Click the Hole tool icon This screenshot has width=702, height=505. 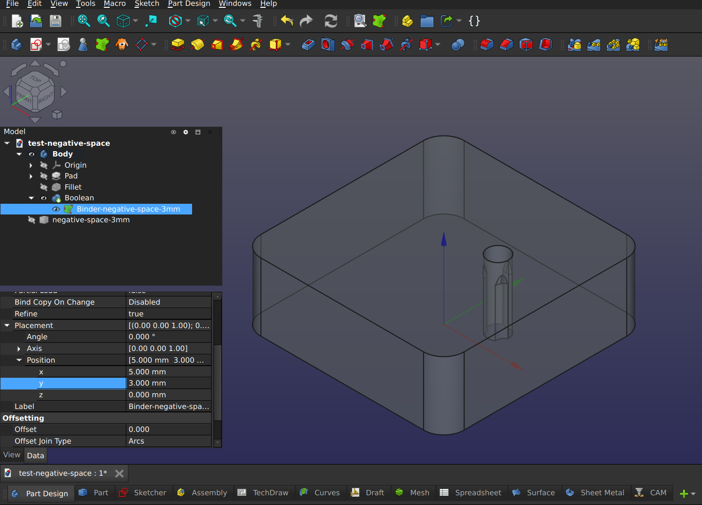[x=328, y=45]
